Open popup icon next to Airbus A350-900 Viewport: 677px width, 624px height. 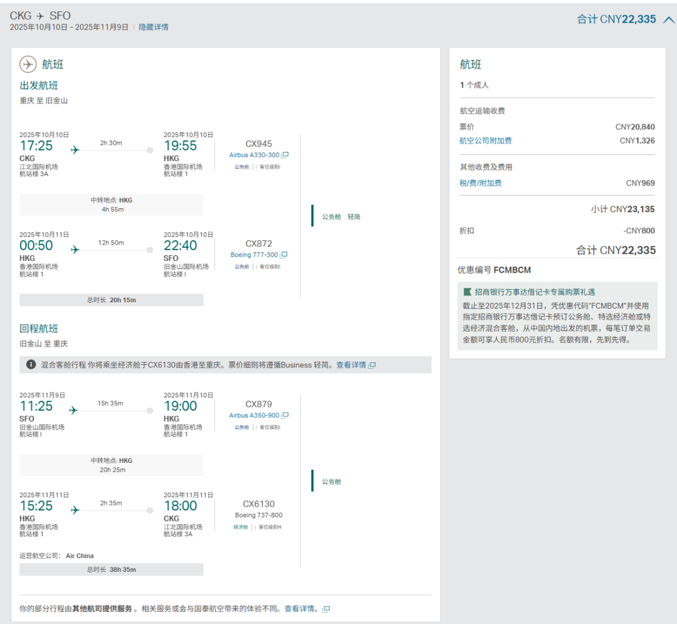pos(285,415)
